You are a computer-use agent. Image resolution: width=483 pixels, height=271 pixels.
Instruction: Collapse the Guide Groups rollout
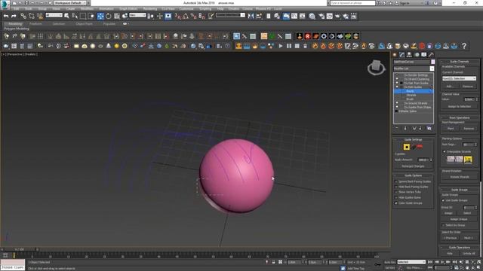[459, 190]
